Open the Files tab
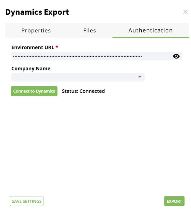Viewport: 191px width, 221px height. pos(90,30)
